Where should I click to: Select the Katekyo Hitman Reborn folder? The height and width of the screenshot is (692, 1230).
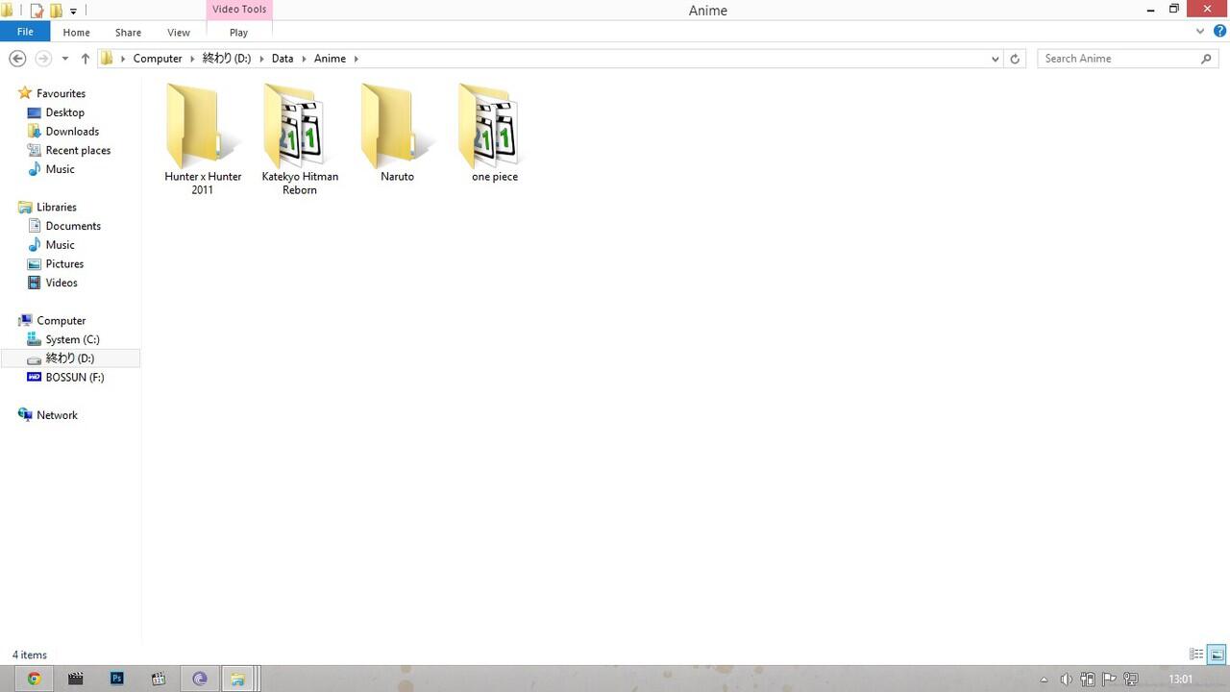click(x=300, y=139)
